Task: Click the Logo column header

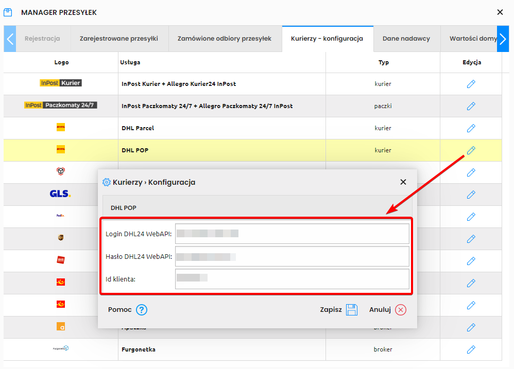Action: (x=61, y=62)
